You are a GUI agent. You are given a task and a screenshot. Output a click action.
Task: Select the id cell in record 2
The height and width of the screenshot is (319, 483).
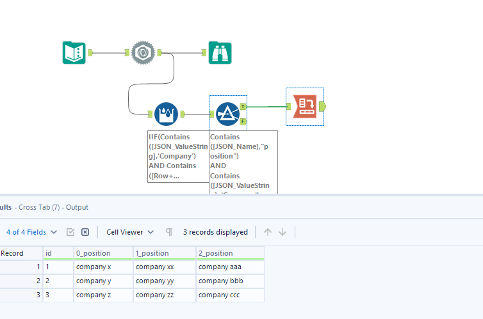[58, 281]
